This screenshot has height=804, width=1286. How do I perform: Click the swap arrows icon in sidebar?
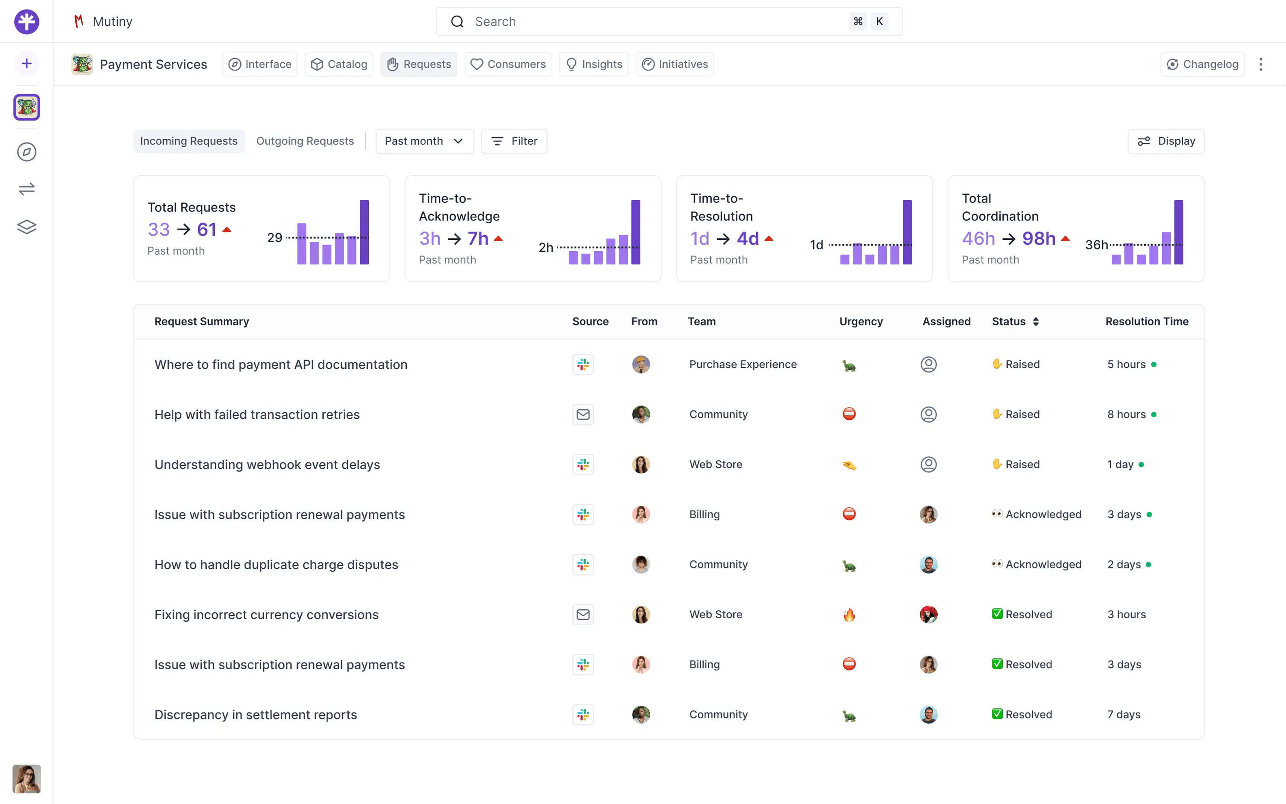pos(26,189)
